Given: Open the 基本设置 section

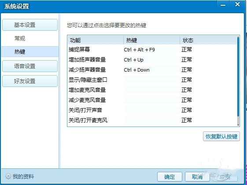Looking at the screenshot, I should click(x=30, y=25).
